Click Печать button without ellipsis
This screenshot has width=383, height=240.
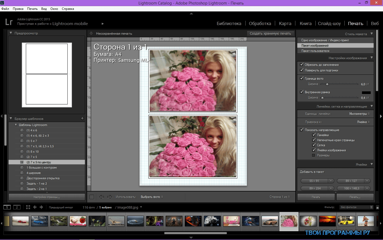click(x=316, y=197)
